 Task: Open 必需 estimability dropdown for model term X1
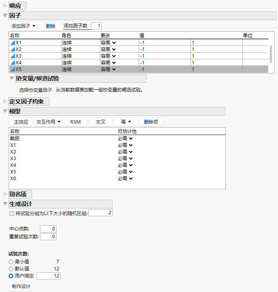[x=125, y=145]
